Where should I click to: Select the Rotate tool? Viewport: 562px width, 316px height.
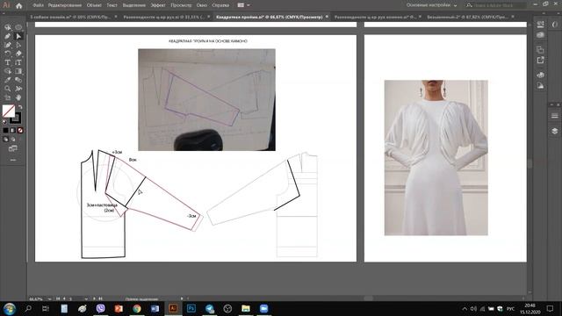8,54
